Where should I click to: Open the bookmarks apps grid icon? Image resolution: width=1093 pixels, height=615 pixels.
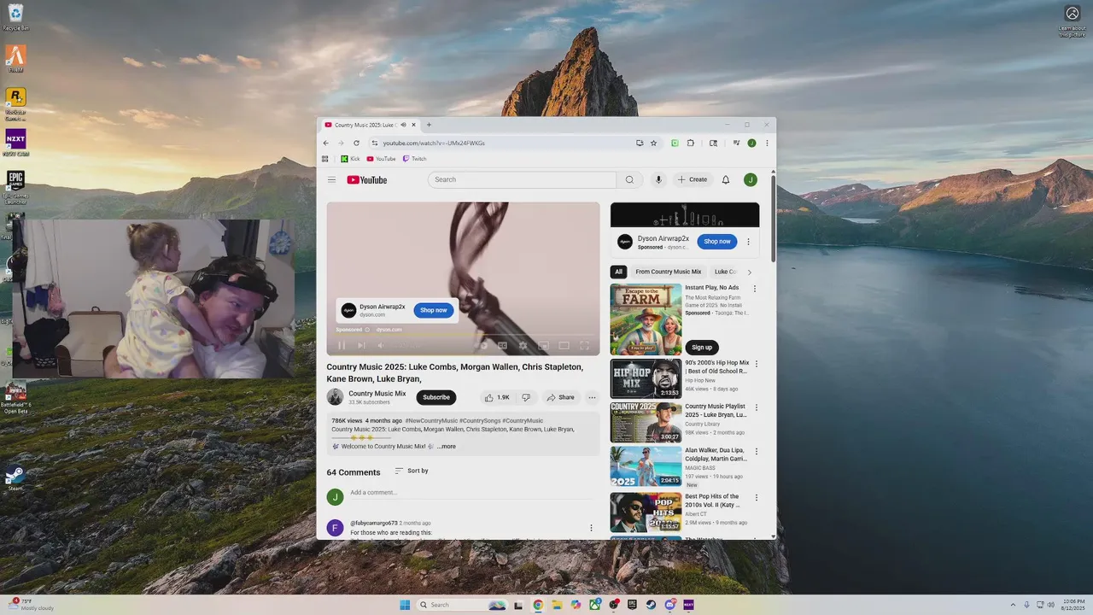tap(325, 159)
